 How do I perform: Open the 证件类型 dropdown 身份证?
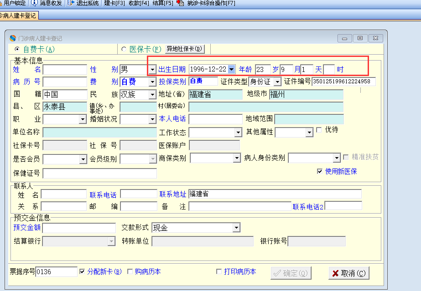tap(277, 82)
